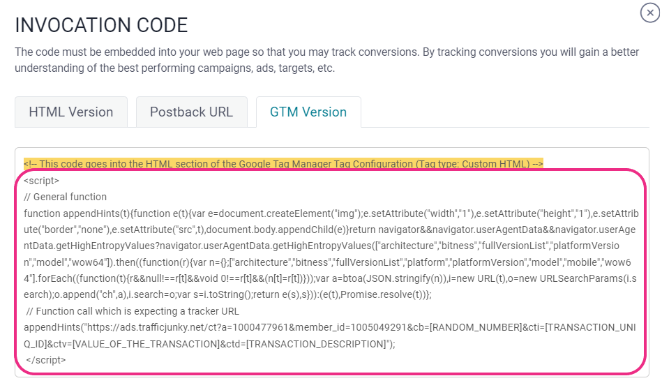
Task: Click the [VALUE_OF_THE_TRANSACTION] placeholder text
Action: (146, 344)
